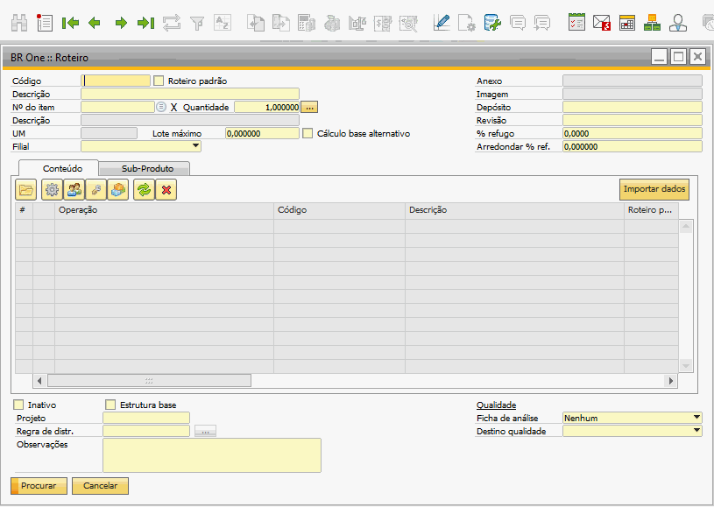Jump to the last record arrow
This screenshot has height=507, width=714.
[146, 23]
